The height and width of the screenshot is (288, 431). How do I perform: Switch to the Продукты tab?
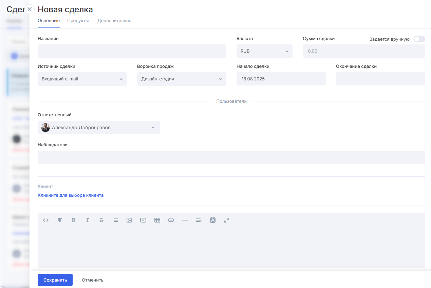tap(78, 21)
